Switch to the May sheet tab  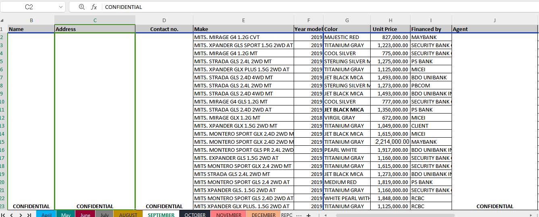pos(66,215)
